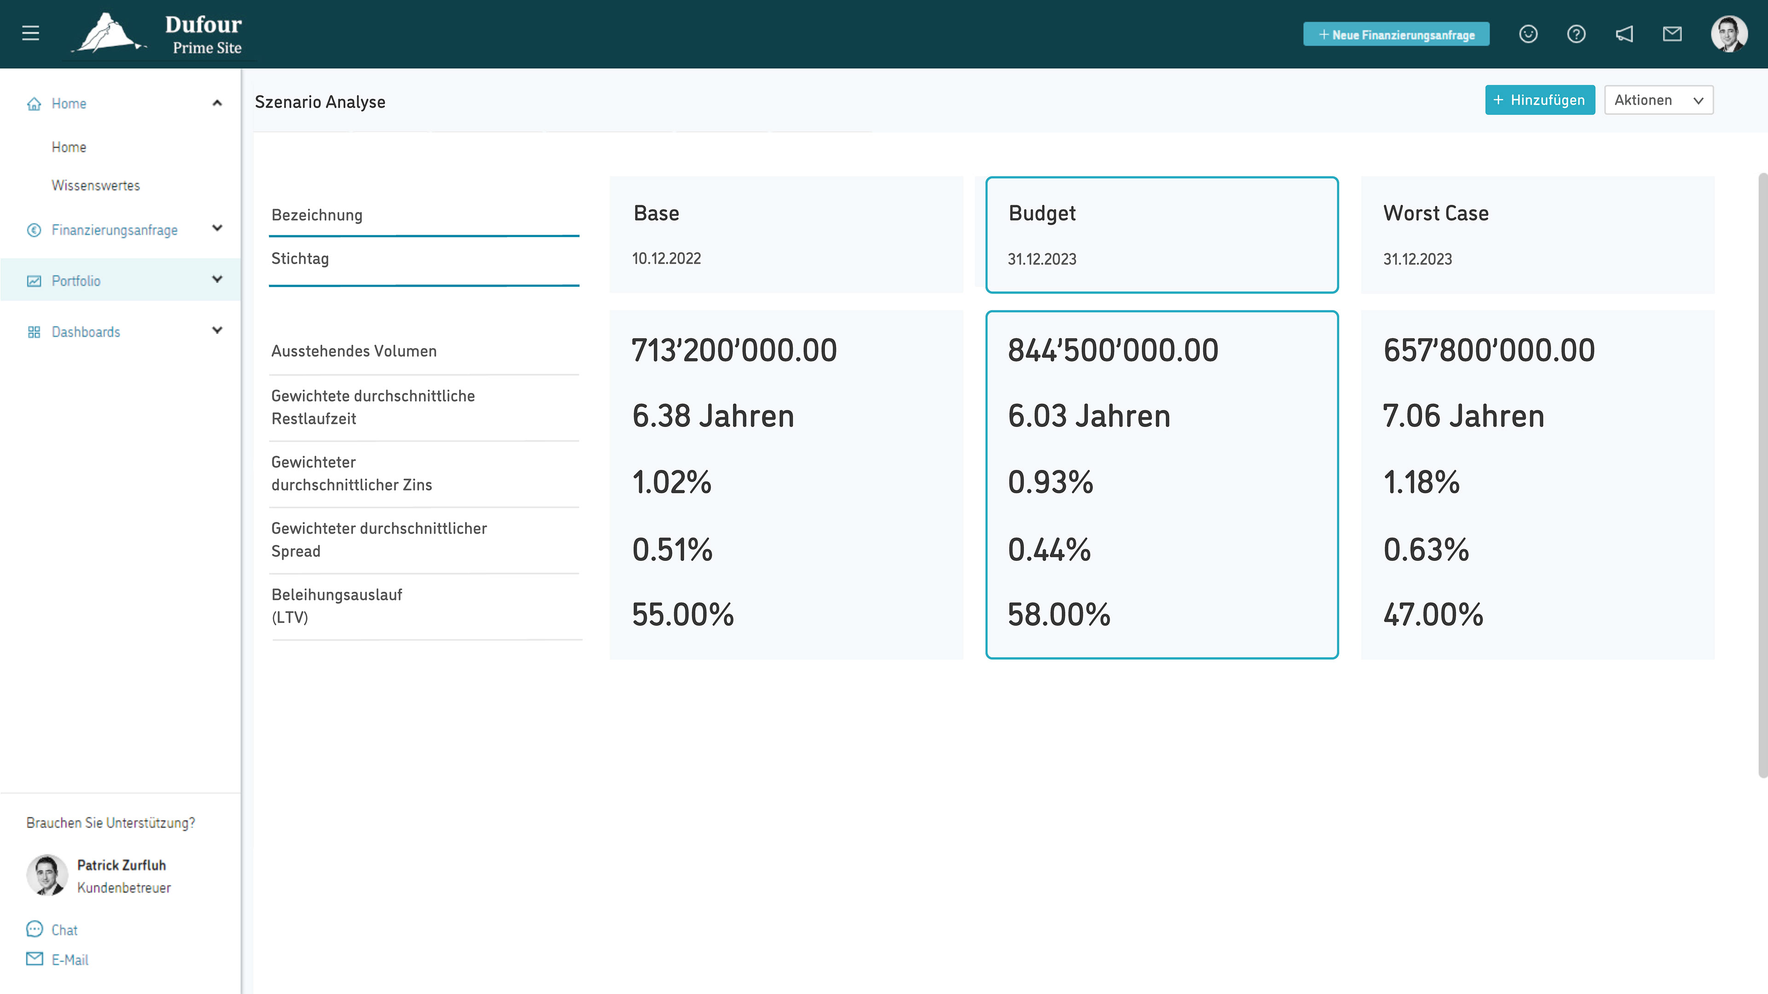Open the mail envelope icon in header
Image resolution: width=1768 pixels, height=994 pixels.
[1672, 34]
